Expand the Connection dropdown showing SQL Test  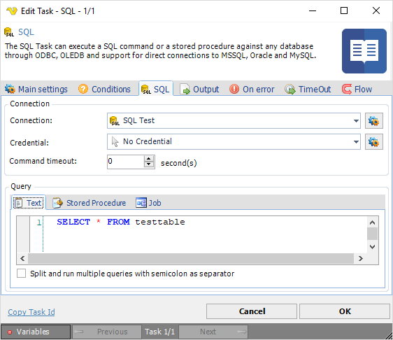[x=234, y=120]
